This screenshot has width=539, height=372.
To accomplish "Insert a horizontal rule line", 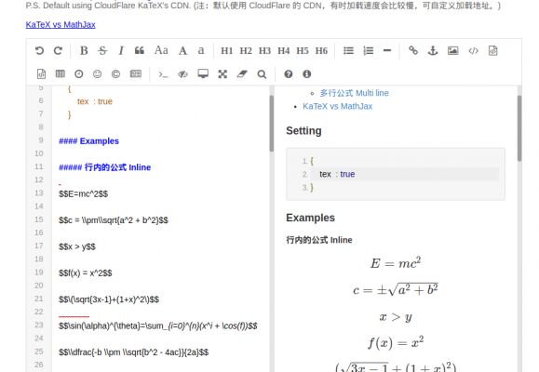I will click(x=387, y=51).
